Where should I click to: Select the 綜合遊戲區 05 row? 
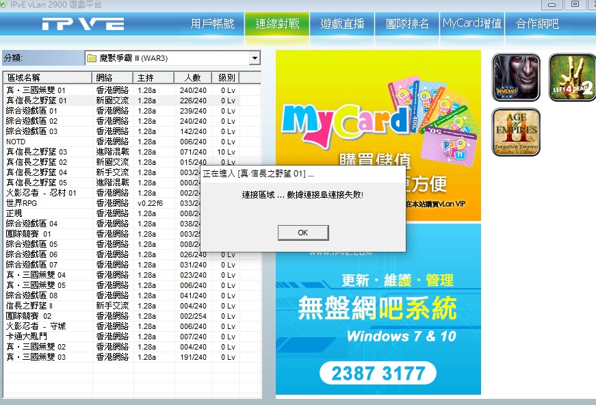[103, 244]
